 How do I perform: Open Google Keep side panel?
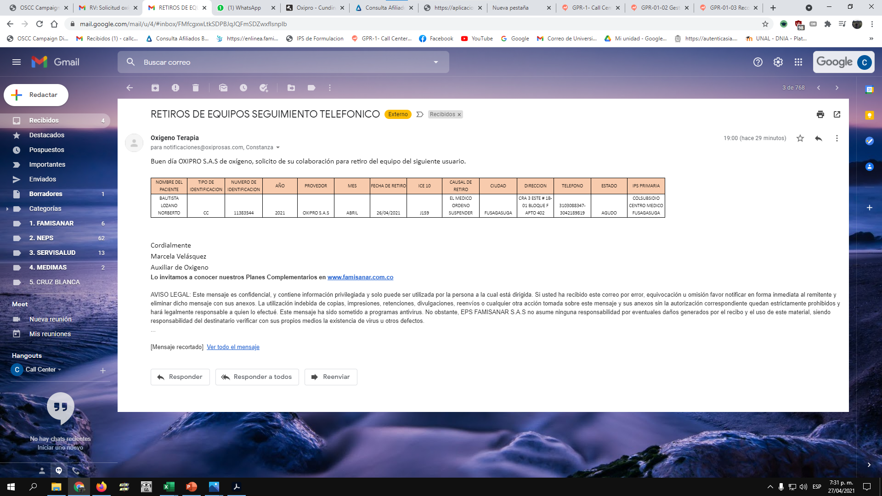(x=870, y=115)
